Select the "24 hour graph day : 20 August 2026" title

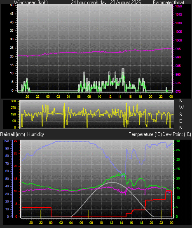106,2
